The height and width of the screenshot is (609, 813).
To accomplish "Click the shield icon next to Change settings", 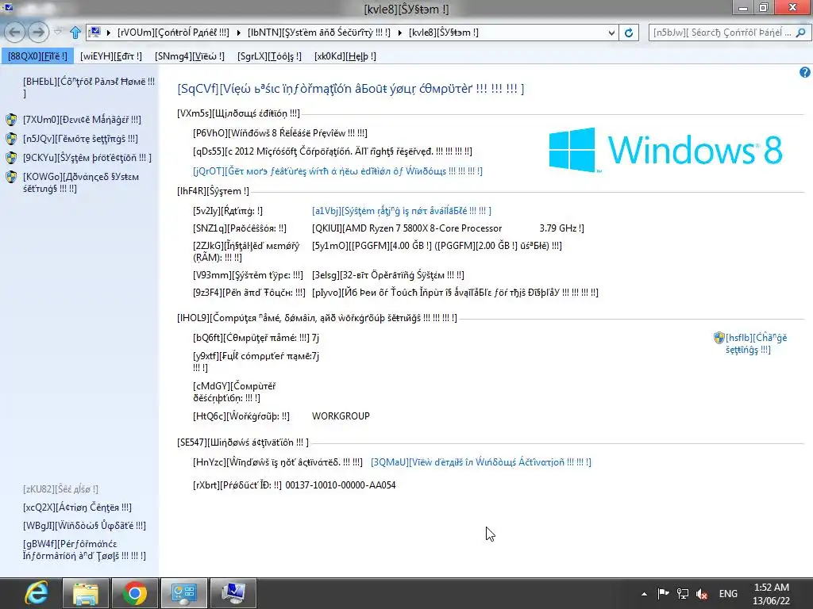I will coord(719,338).
